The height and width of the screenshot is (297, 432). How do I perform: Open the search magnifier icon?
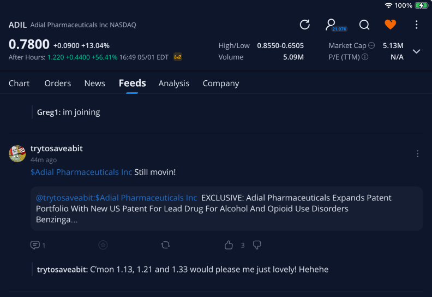364,25
